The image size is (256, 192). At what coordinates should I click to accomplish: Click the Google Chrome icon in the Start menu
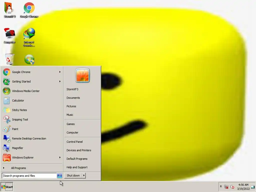point(6,72)
